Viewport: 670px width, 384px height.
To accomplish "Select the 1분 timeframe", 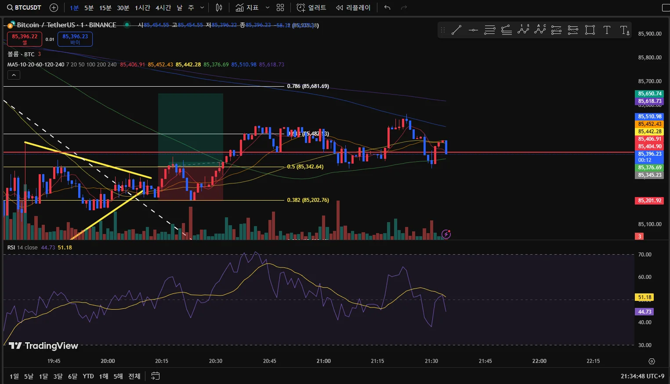I will 74,7.
